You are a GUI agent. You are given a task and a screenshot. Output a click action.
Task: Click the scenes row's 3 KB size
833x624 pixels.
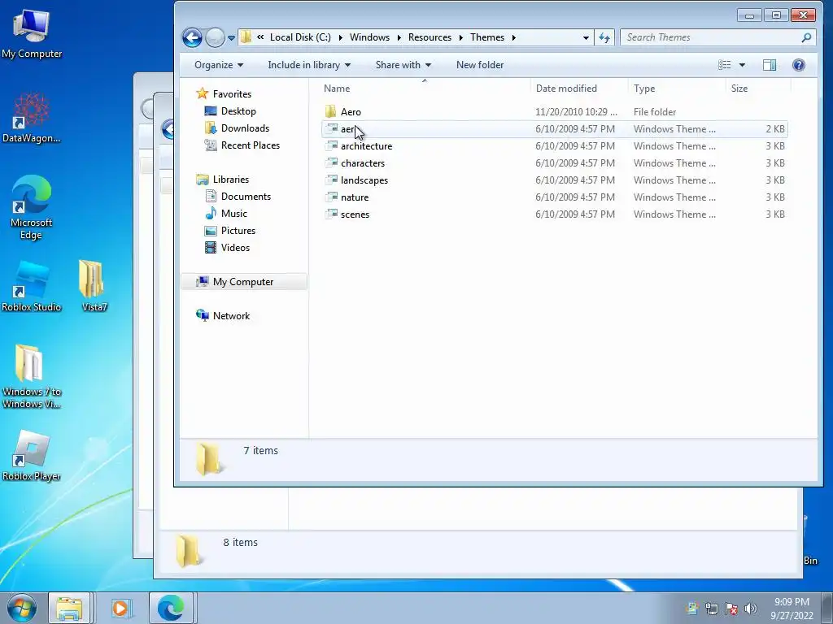pyautogui.click(x=774, y=214)
